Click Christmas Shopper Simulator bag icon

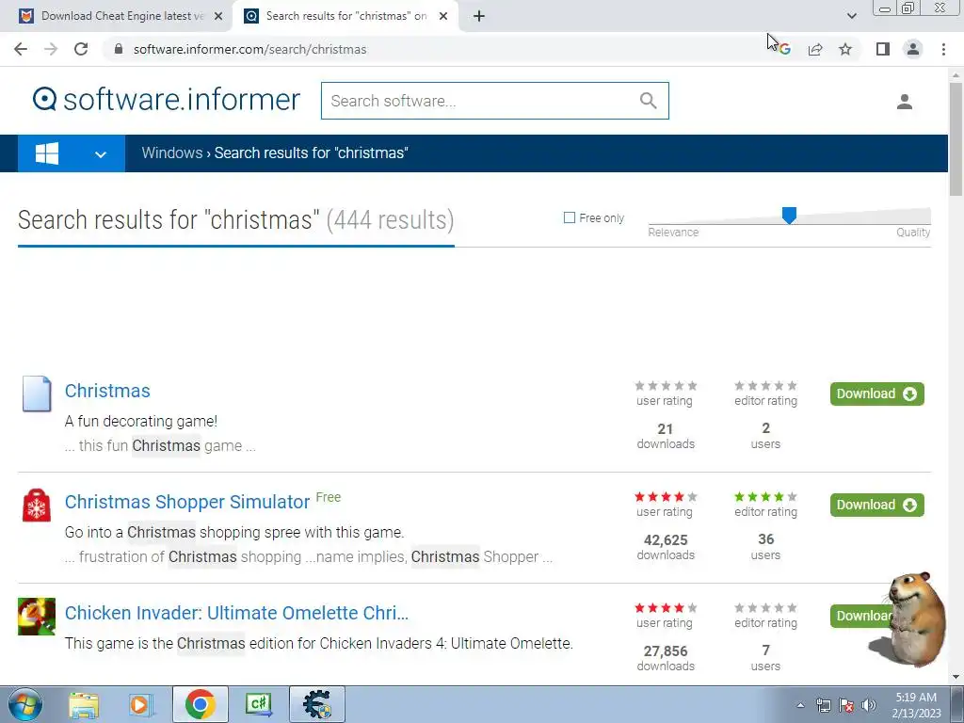(37, 506)
